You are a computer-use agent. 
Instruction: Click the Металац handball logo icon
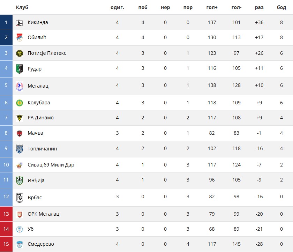click(20, 86)
